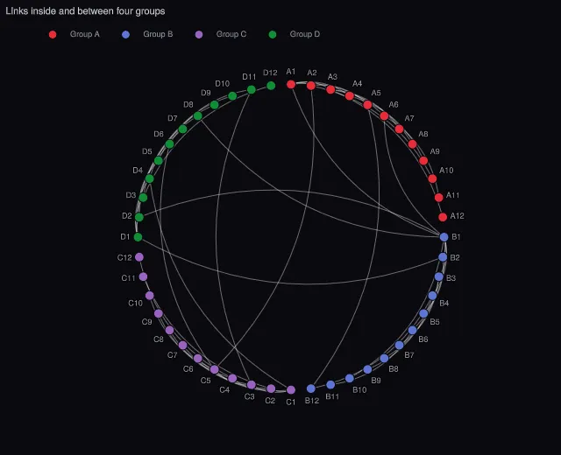This screenshot has height=455, width=561.
Task: Click blue node B8
Action: (x=384, y=358)
